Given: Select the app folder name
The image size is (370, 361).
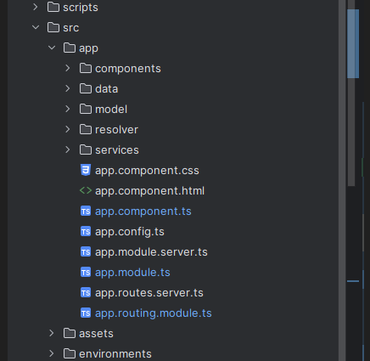Looking at the screenshot, I should (x=88, y=48).
